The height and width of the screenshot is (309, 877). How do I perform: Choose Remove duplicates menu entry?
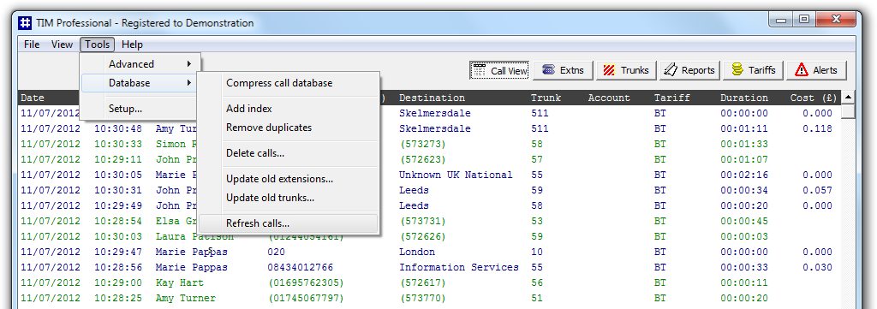(289, 128)
